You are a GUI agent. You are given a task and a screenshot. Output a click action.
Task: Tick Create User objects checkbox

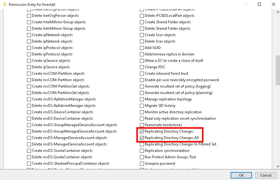tap(142, 35)
